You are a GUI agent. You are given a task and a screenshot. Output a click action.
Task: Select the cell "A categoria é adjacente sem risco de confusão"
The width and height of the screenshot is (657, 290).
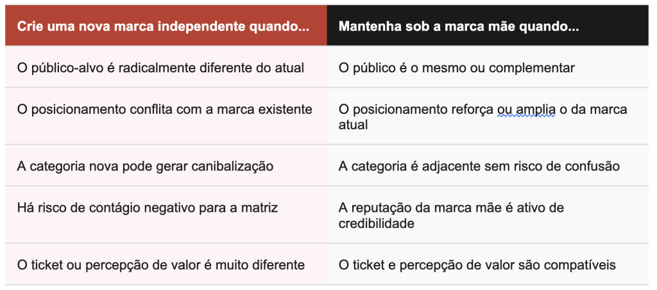(x=479, y=166)
